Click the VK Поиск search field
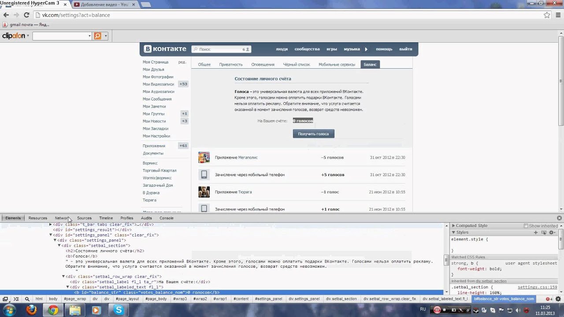Viewport: 564px width, 317px height. coord(221,49)
